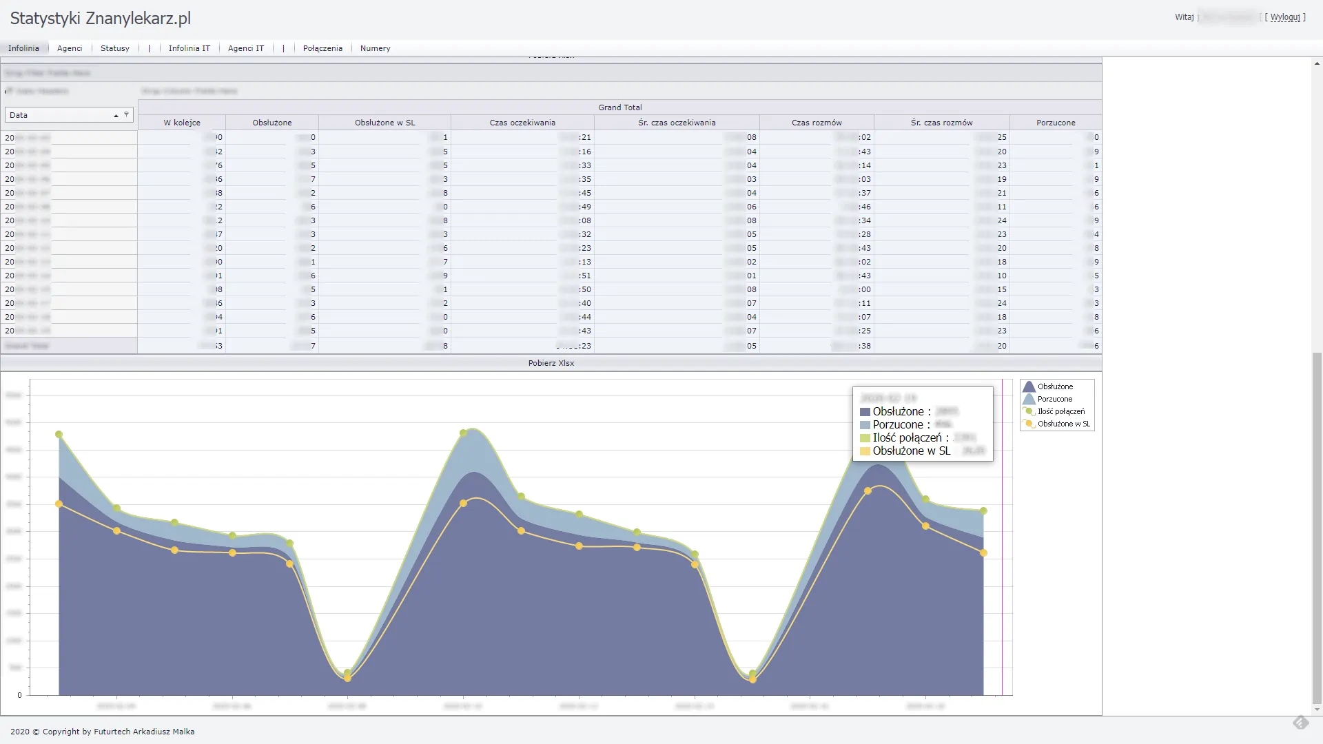Screen dimensions: 1323x744
Task: Go to the Infolinia IT tab
Action: (x=189, y=48)
